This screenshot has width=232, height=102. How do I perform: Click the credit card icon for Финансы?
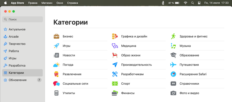tap(115, 93)
